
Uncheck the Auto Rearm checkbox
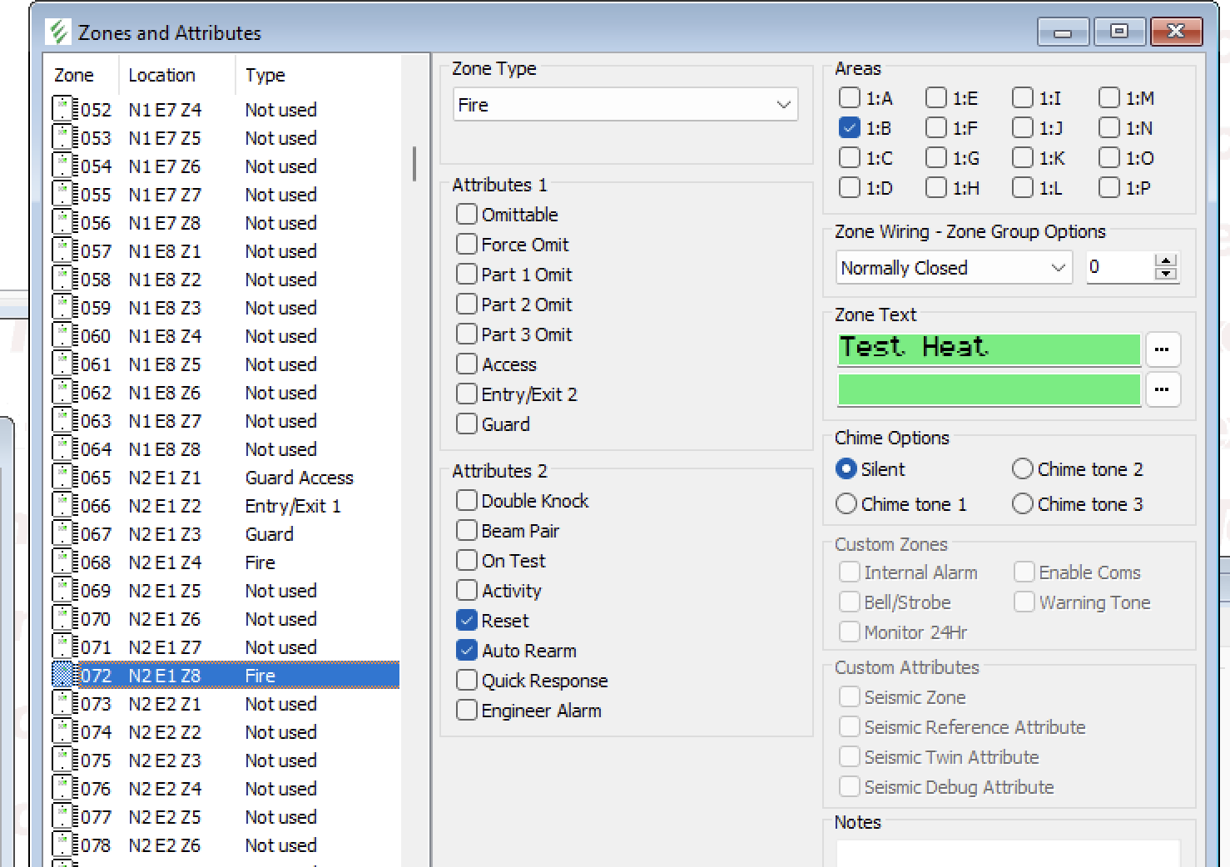pyautogui.click(x=467, y=650)
